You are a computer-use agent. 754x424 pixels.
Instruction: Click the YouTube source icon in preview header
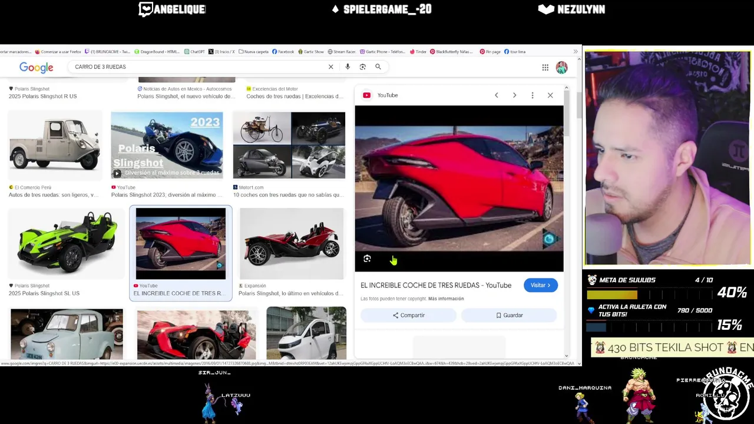point(367,95)
